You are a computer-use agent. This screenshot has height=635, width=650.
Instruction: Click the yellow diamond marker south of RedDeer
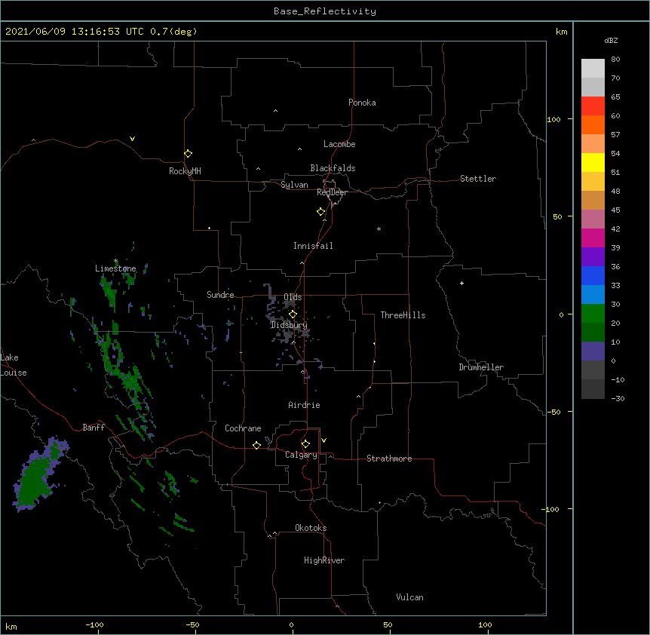tap(320, 212)
